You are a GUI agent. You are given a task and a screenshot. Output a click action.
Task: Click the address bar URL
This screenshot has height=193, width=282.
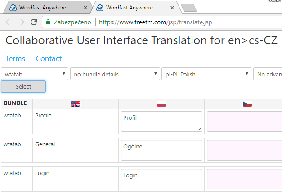155,22
